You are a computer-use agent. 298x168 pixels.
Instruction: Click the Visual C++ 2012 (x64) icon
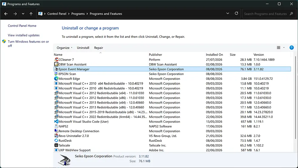56,93
